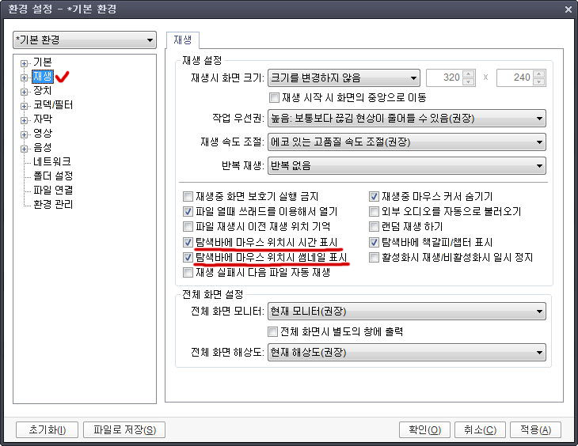578x446 pixels.
Task: Select 영상 in settings tree
Action: (43, 134)
